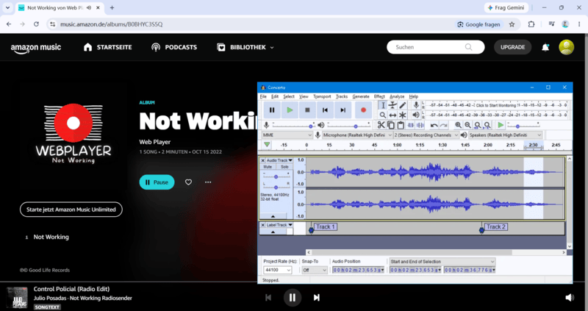Open the MME audio host dropdown
This screenshot has height=311, width=588.
(287, 135)
